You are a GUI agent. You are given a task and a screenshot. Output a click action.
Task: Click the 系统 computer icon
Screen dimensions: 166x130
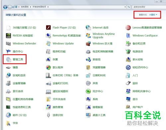[88, 99]
